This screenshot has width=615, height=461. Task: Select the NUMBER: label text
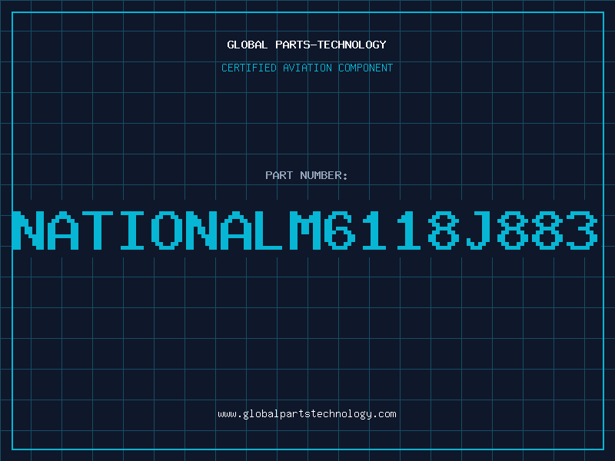[324, 175]
